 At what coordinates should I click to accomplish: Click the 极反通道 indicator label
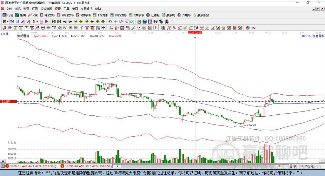(23, 36)
